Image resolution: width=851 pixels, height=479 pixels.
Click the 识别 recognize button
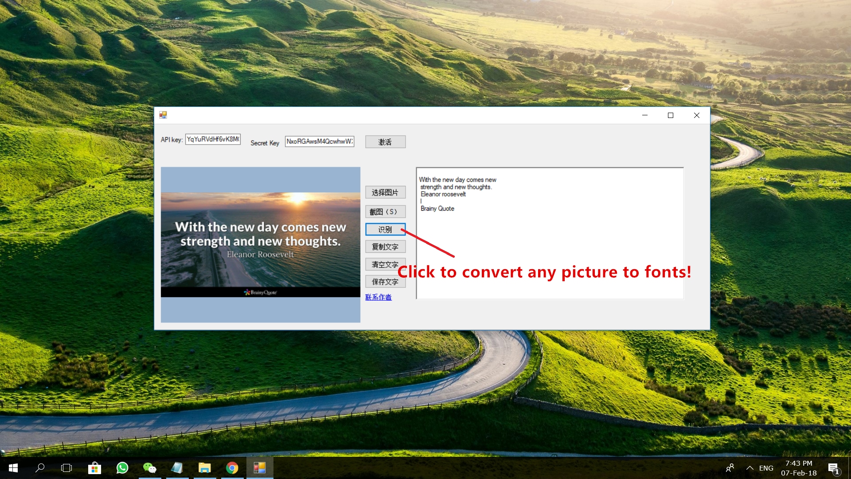coord(385,229)
